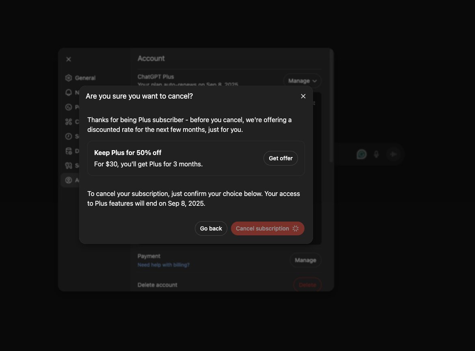Click the 'Keep Plus for 50% off' heading
This screenshot has height=351, width=475.
point(127,153)
